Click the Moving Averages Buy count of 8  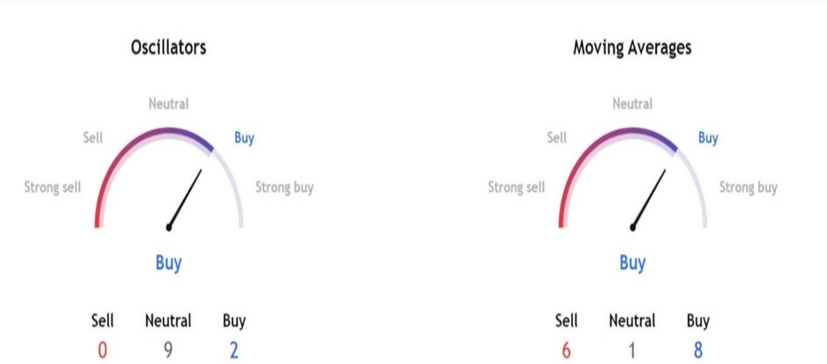tap(698, 350)
